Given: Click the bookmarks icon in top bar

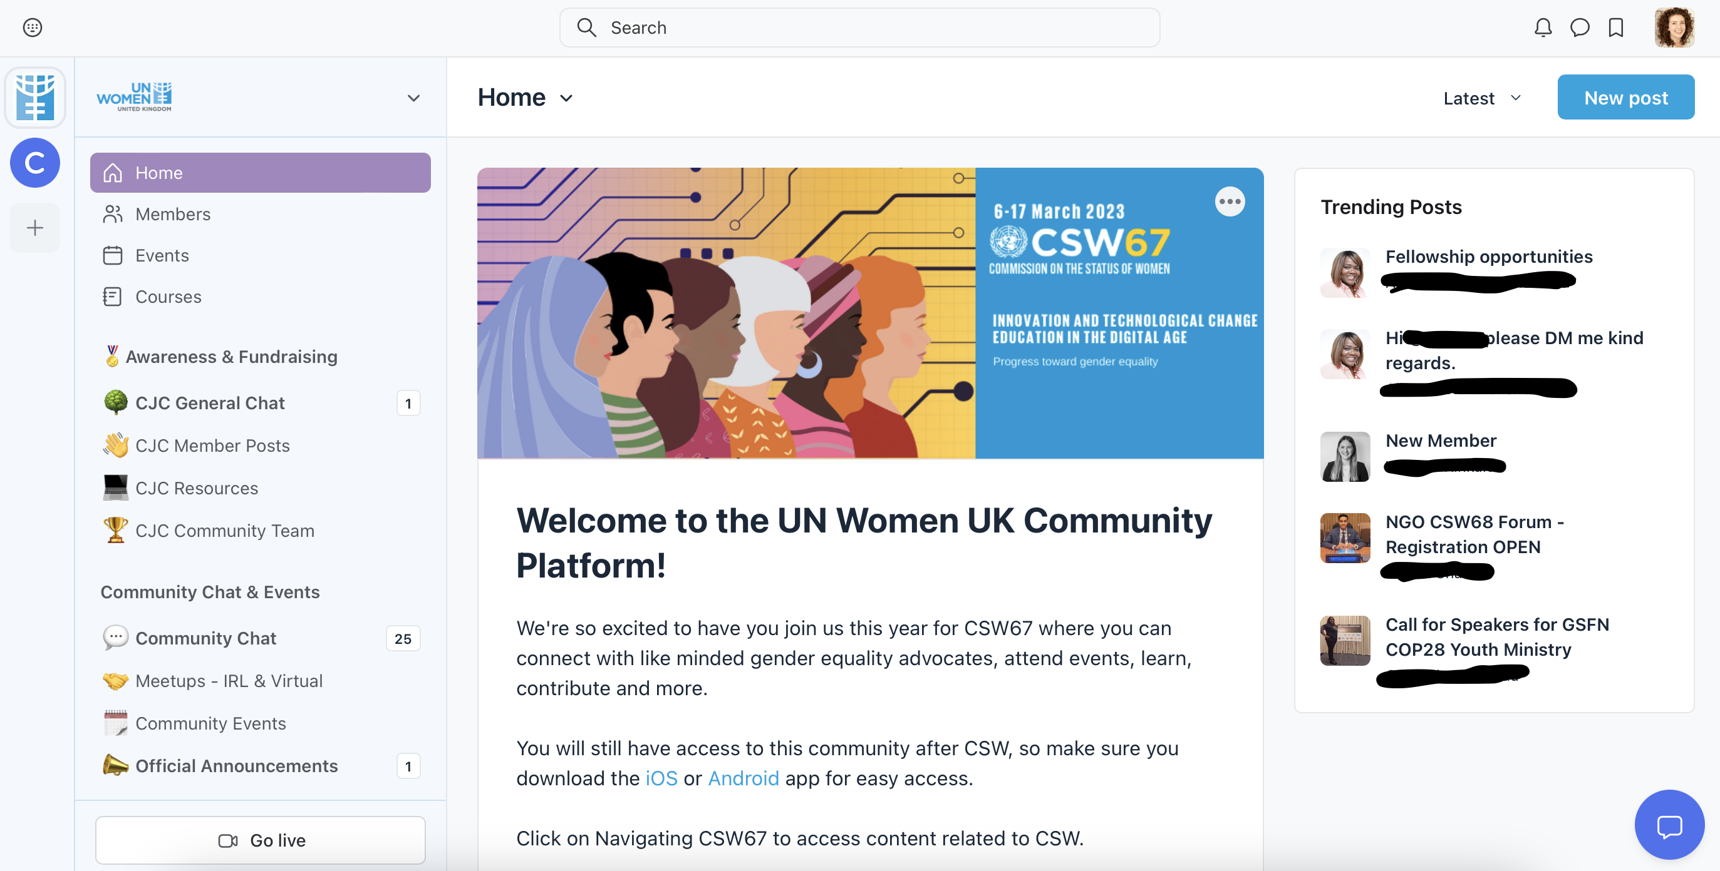Looking at the screenshot, I should (x=1614, y=27).
